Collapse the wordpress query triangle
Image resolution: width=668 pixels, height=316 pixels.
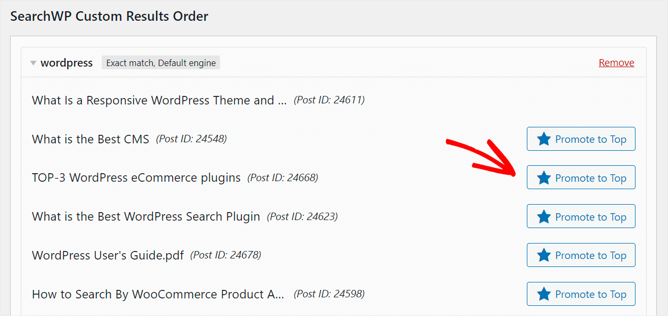pyautogui.click(x=33, y=63)
